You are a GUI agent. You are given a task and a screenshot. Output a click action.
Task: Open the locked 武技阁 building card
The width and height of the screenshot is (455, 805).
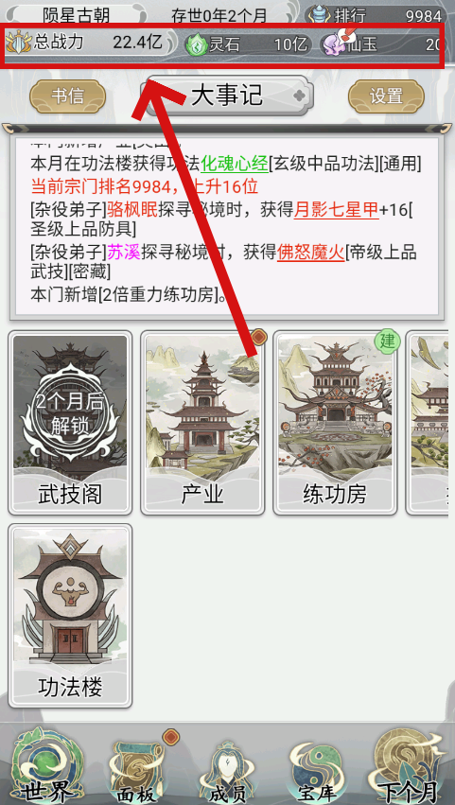click(70, 423)
